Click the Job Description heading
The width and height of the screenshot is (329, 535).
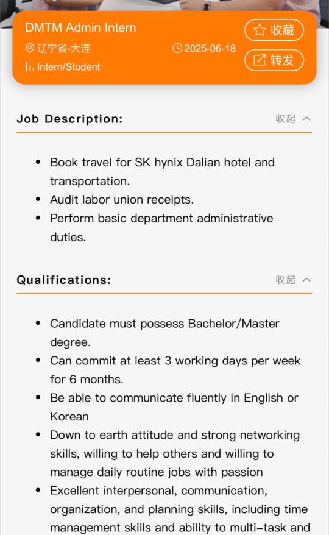coord(69,119)
